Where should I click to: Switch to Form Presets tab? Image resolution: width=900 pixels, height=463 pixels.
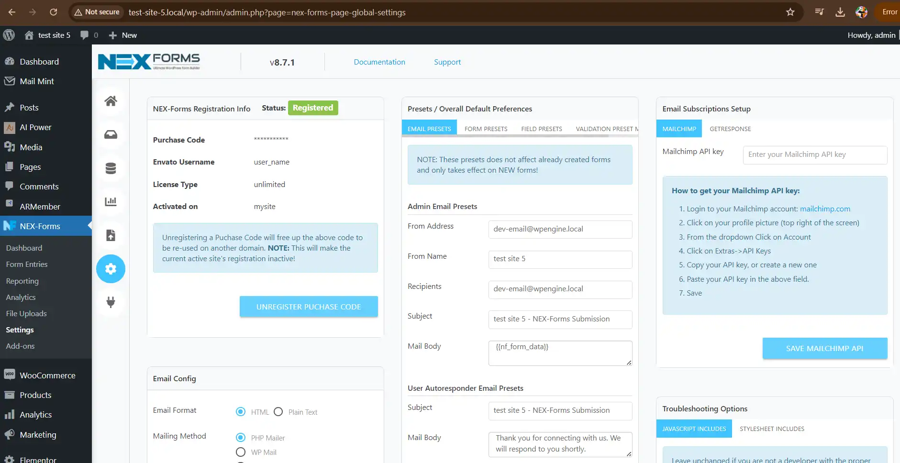click(x=486, y=129)
